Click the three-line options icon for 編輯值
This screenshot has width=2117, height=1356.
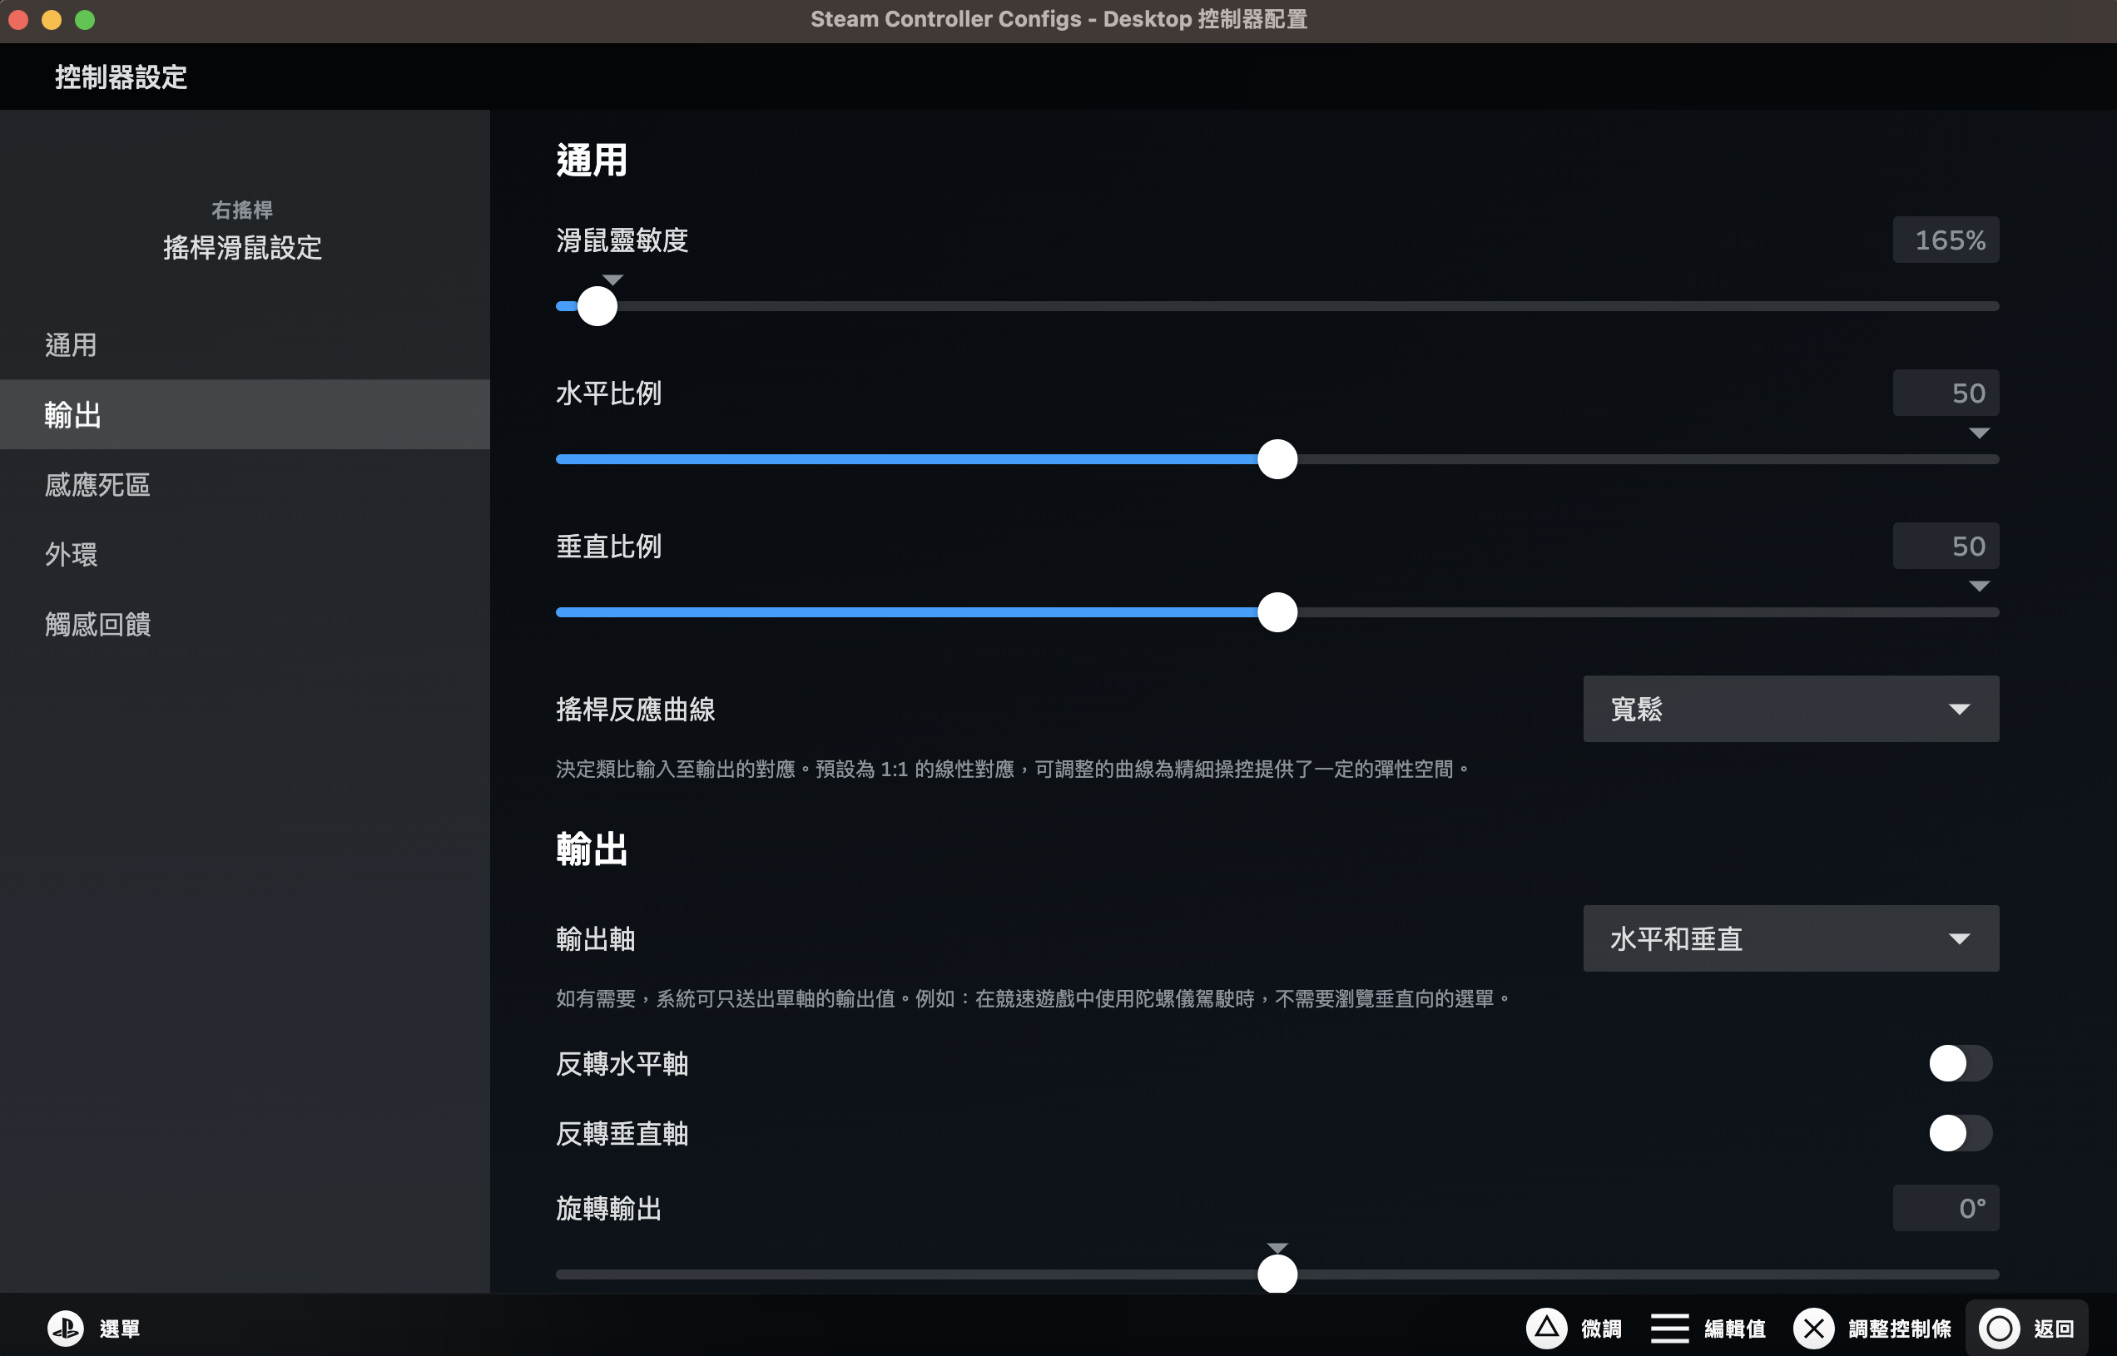pyautogui.click(x=1669, y=1328)
